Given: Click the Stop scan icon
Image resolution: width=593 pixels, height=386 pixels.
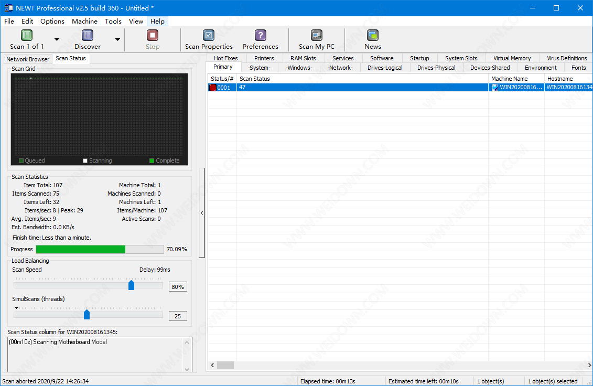Looking at the screenshot, I should point(153,36).
